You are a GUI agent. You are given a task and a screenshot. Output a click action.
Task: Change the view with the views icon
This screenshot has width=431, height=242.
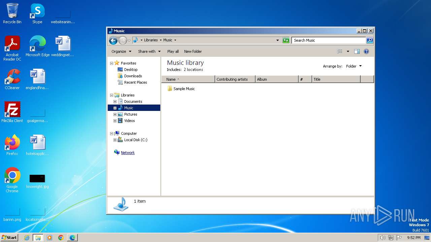pos(340,51)
